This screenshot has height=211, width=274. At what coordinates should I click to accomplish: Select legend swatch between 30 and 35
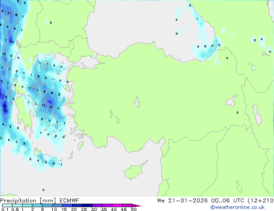[x=97, y=205]
